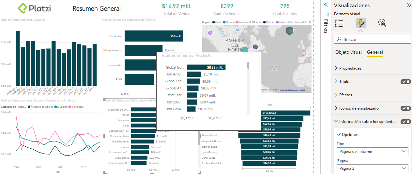Open the OpenStreetMap link on map
The image size is (412, 174).
point(288,90)
